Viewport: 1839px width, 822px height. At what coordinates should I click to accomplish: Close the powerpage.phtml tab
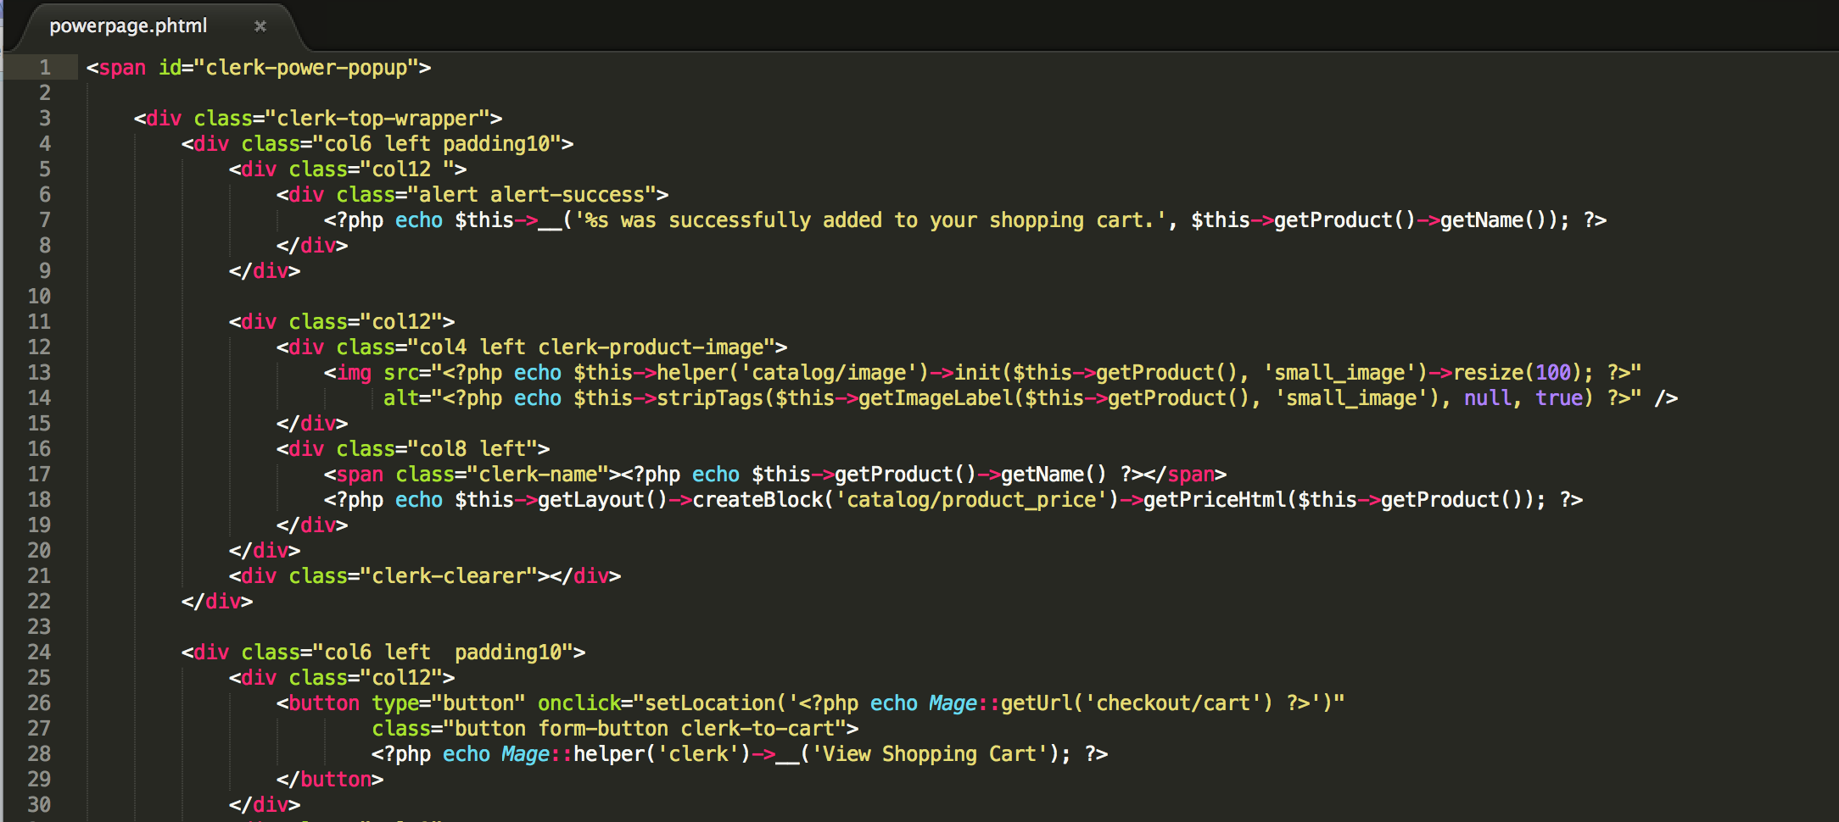coord(260,26)
